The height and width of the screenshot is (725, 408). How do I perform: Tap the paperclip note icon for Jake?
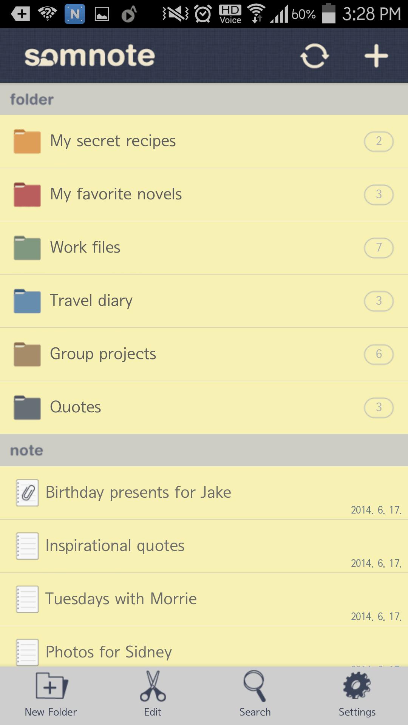tap(27, 493)
